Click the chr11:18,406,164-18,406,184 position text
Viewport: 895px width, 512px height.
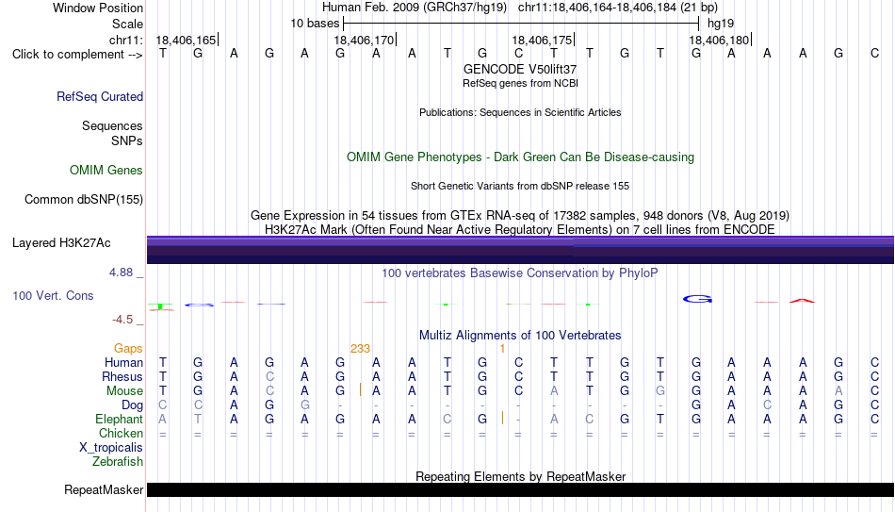tap(618, 8)
